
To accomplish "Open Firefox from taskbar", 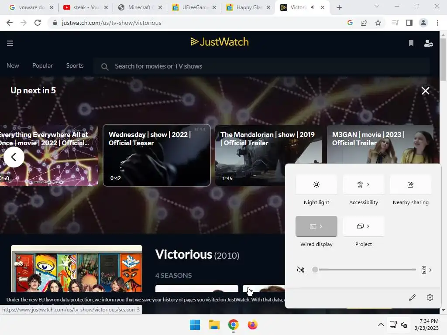I will click(x=253, y=325).
